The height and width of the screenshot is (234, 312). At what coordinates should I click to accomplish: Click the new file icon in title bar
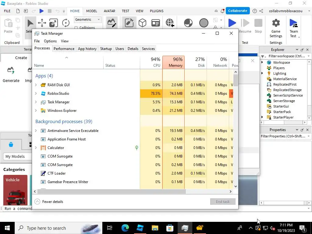click(x=18, y=11)
